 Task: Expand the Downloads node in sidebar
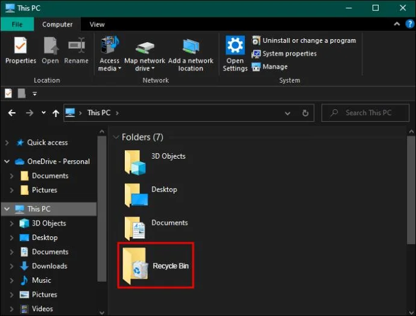click(11, 266)
